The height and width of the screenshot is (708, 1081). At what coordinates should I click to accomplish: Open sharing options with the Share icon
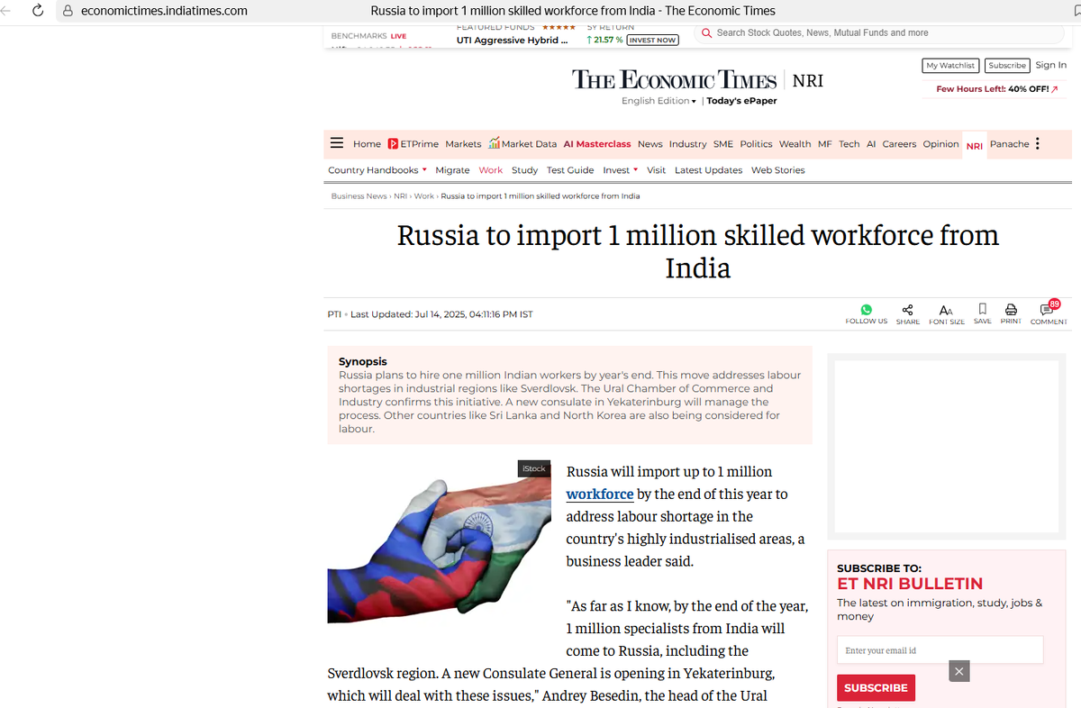[907, 309]
